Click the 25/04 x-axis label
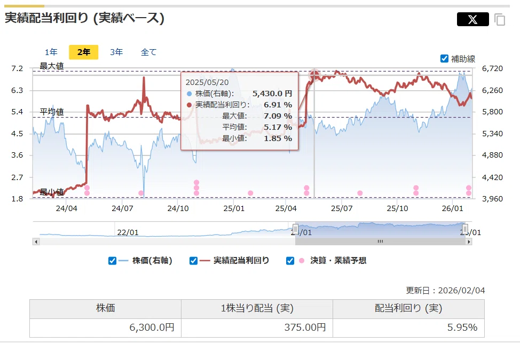Viewport: 520px width, 343px height. [x=286, y=209]
